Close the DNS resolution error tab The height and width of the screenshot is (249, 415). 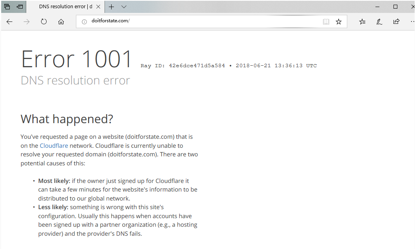[x=98, y=7]
